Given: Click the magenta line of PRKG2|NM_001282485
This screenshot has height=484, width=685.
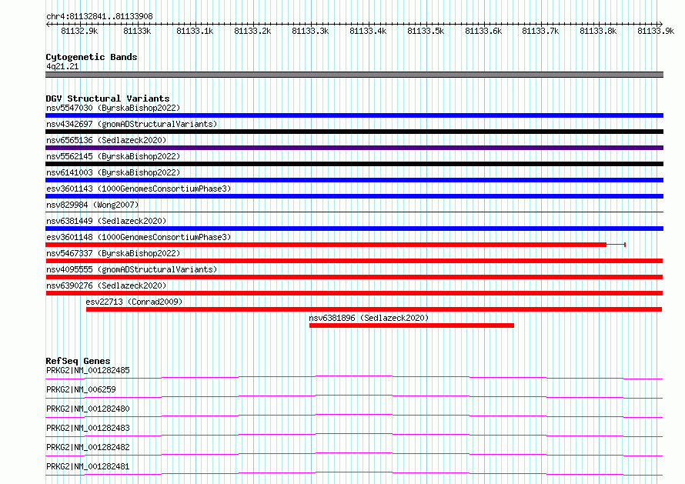Looking at the screenshot, I should pos(354,377).
